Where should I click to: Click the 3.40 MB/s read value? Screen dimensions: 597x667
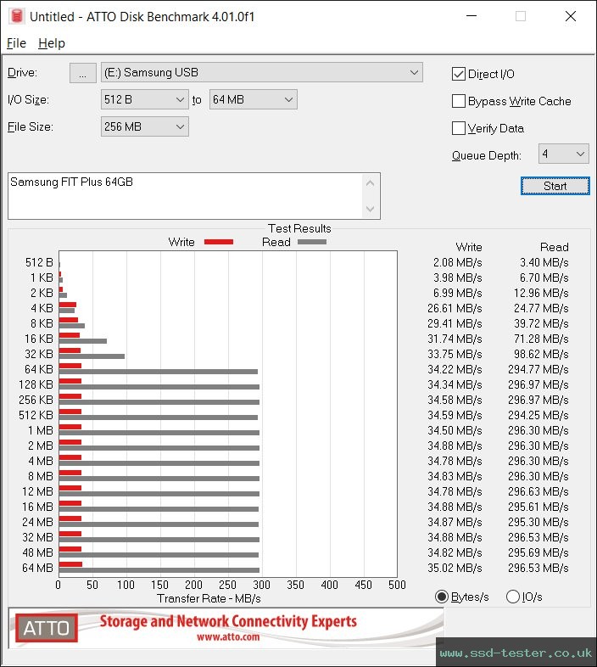[544, 262]
